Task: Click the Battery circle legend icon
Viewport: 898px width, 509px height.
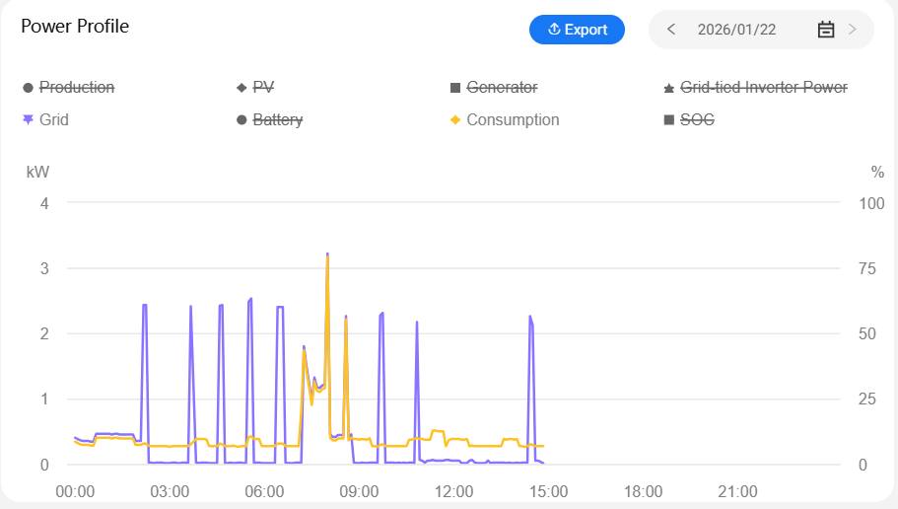Action: click(242, 119)
